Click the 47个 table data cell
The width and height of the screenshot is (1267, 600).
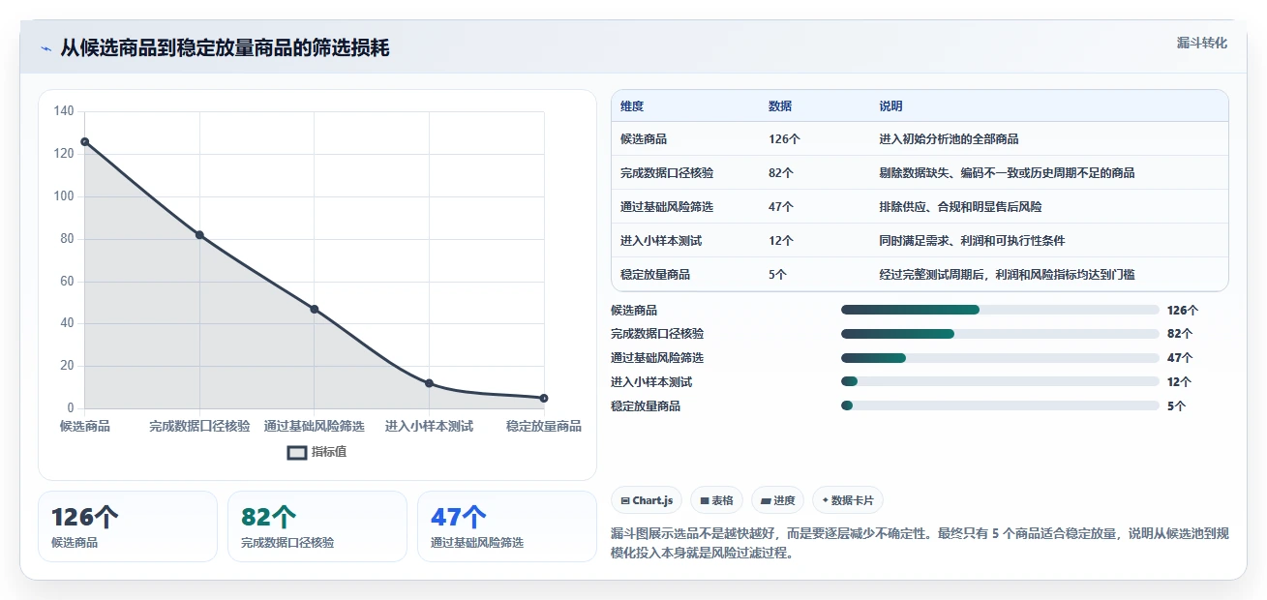[781, 206]
